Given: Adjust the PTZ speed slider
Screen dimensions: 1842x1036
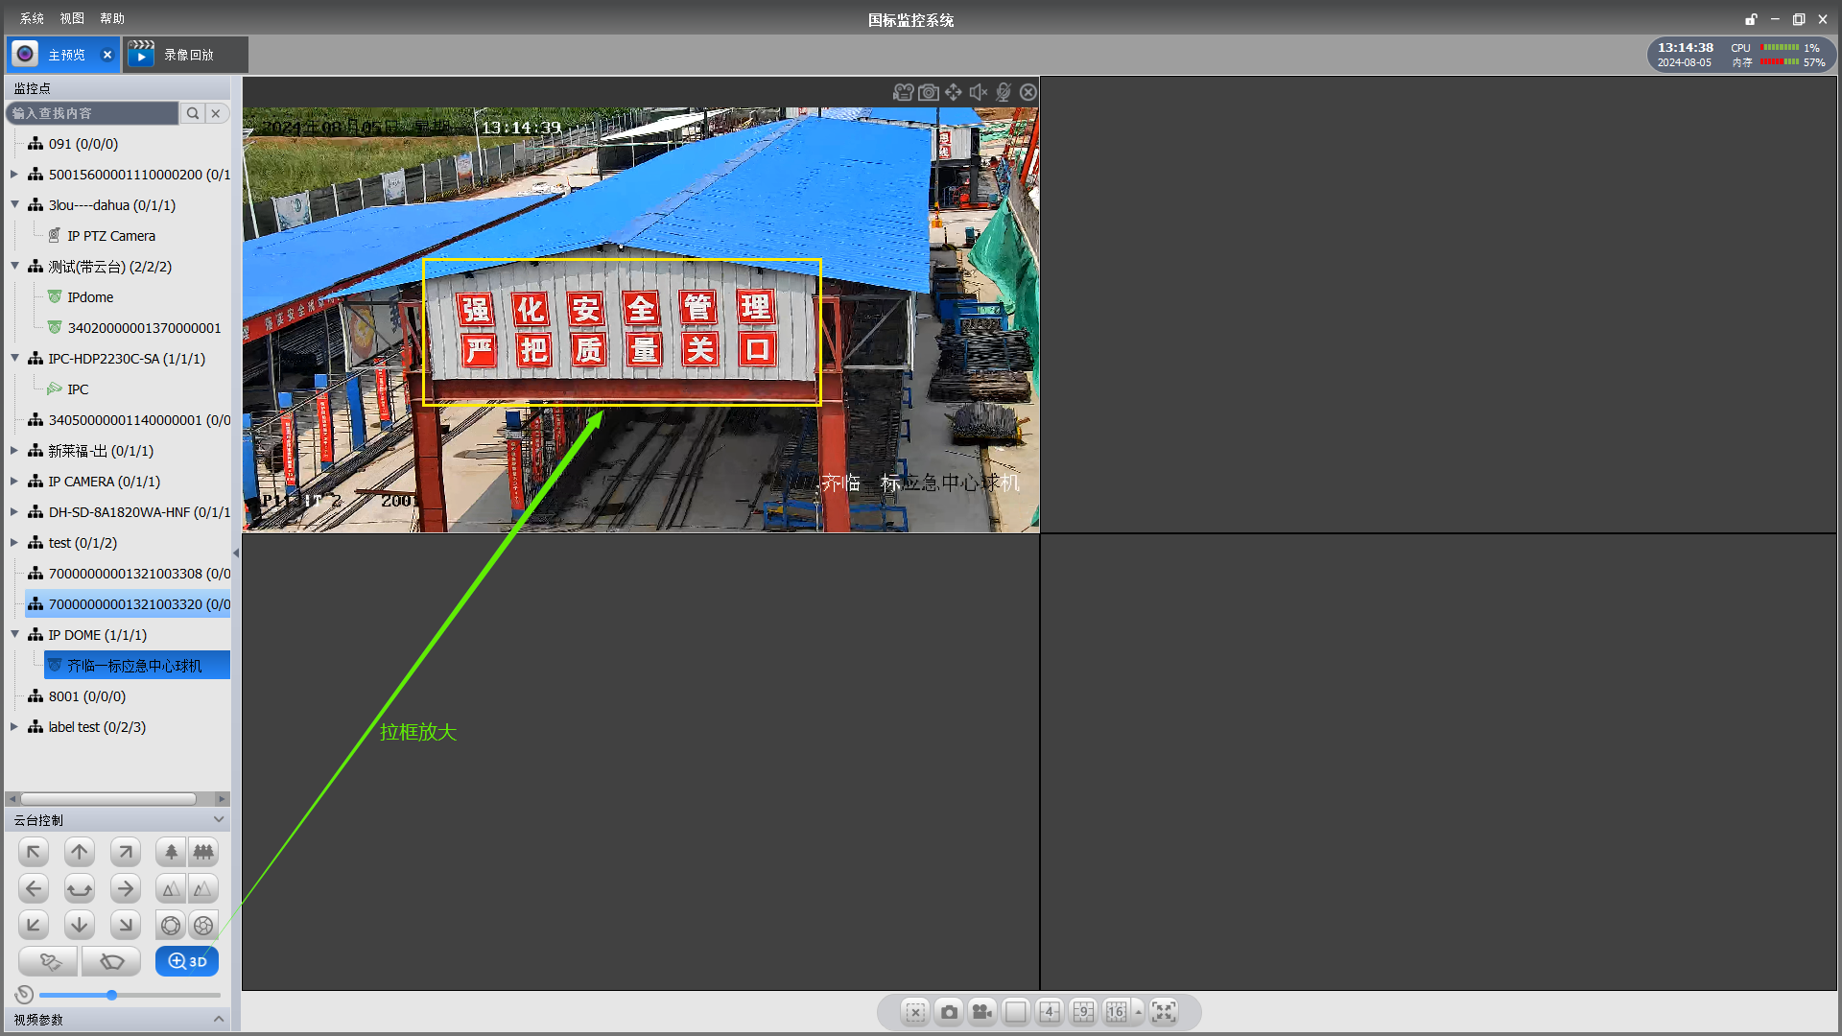Looking at the screenshot, I should click(112, 995).
